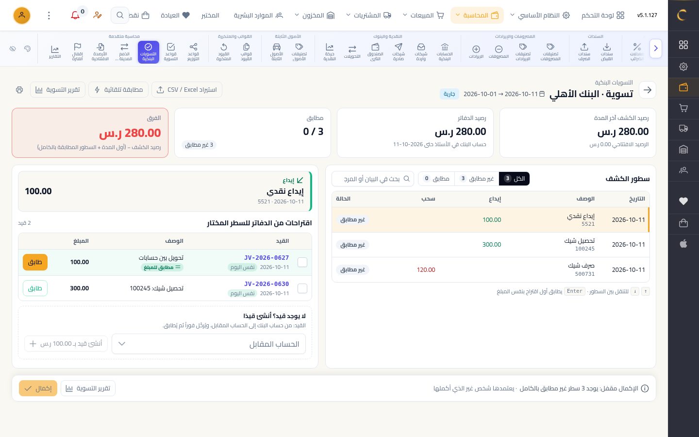The image size is (699, 437).
Task: Open سندات الصرف payment vouchers icon
Action: pos(584,52)
